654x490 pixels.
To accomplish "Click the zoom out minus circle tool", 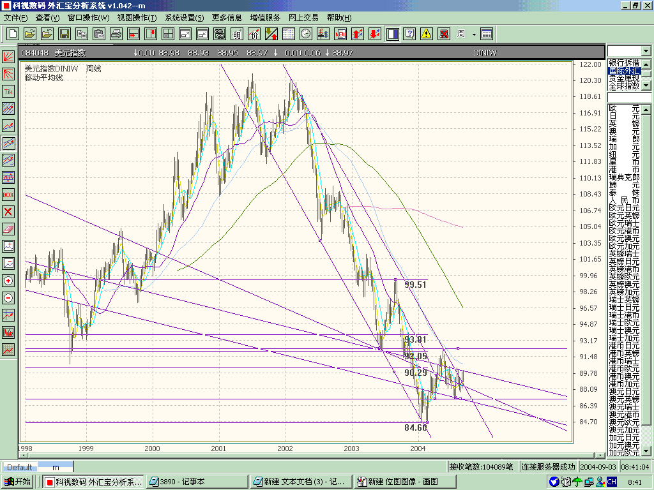I will pos(8,298).
